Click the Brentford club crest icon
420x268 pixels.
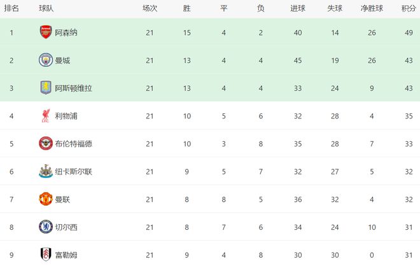[46, 143]
